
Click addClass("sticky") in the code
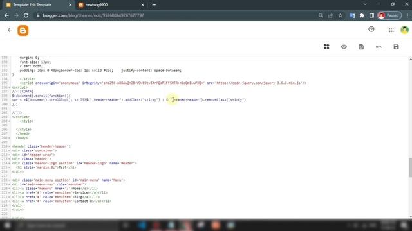[142, 100]
